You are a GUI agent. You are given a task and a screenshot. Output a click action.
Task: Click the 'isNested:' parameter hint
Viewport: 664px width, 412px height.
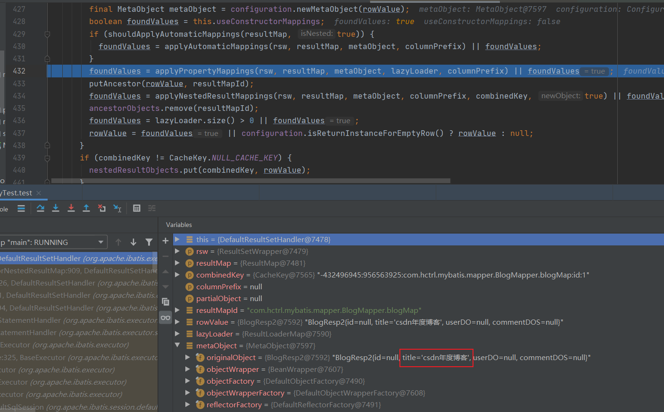(x=316, y=34)
